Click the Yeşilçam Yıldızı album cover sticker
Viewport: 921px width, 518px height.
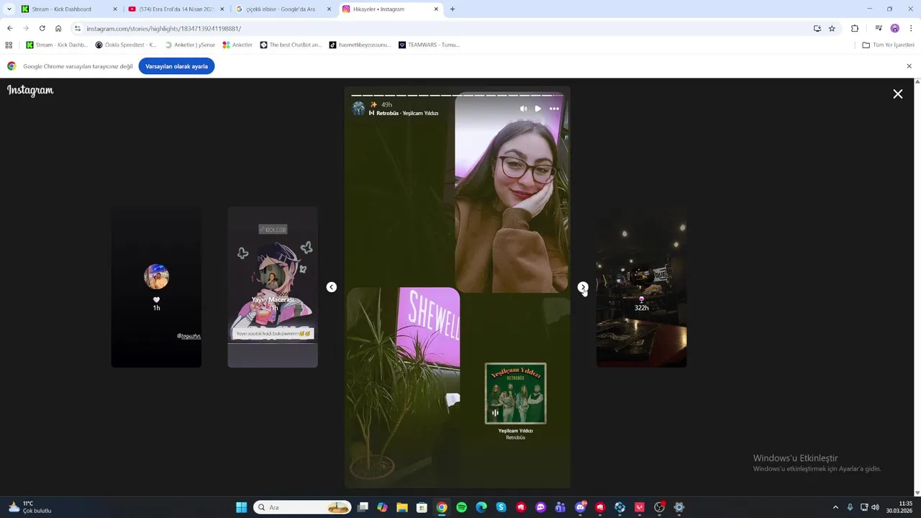pyautogui.click(x=515, y=394)
